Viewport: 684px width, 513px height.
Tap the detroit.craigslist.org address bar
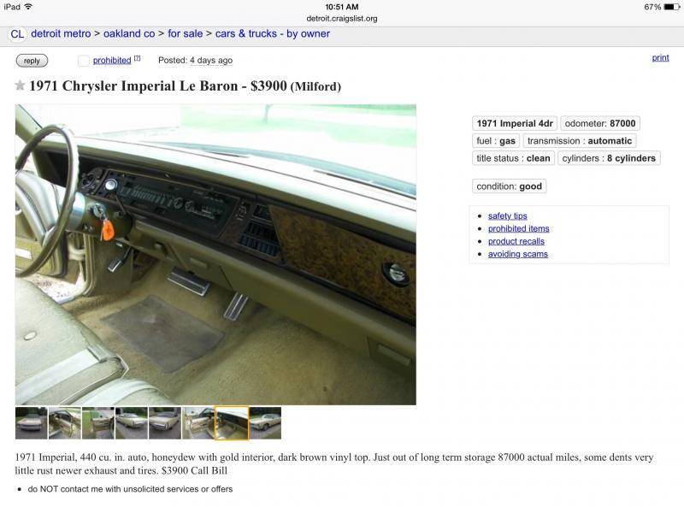click(342, 18)
